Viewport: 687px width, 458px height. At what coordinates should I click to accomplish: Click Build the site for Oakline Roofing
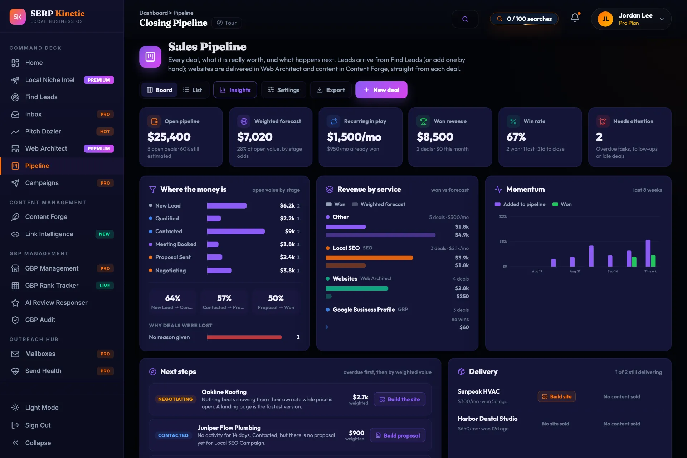(x=399, y=399)
